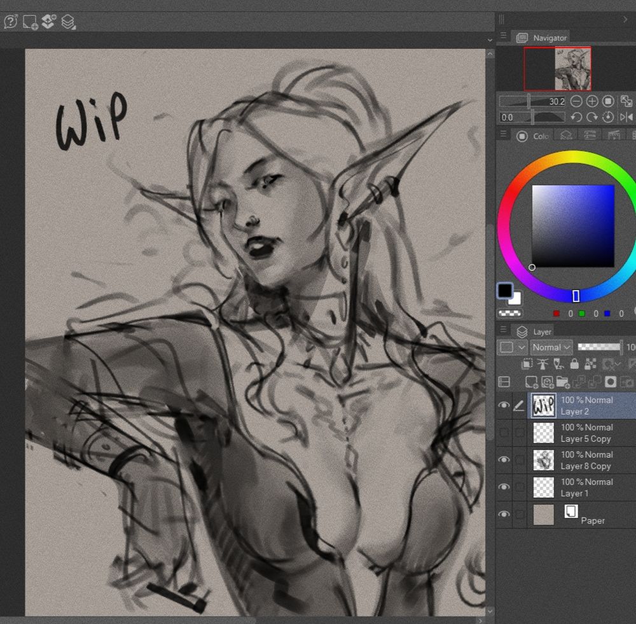
Task: Lock transparent pixels of Layer 2
Action: (x=590, y=364)
